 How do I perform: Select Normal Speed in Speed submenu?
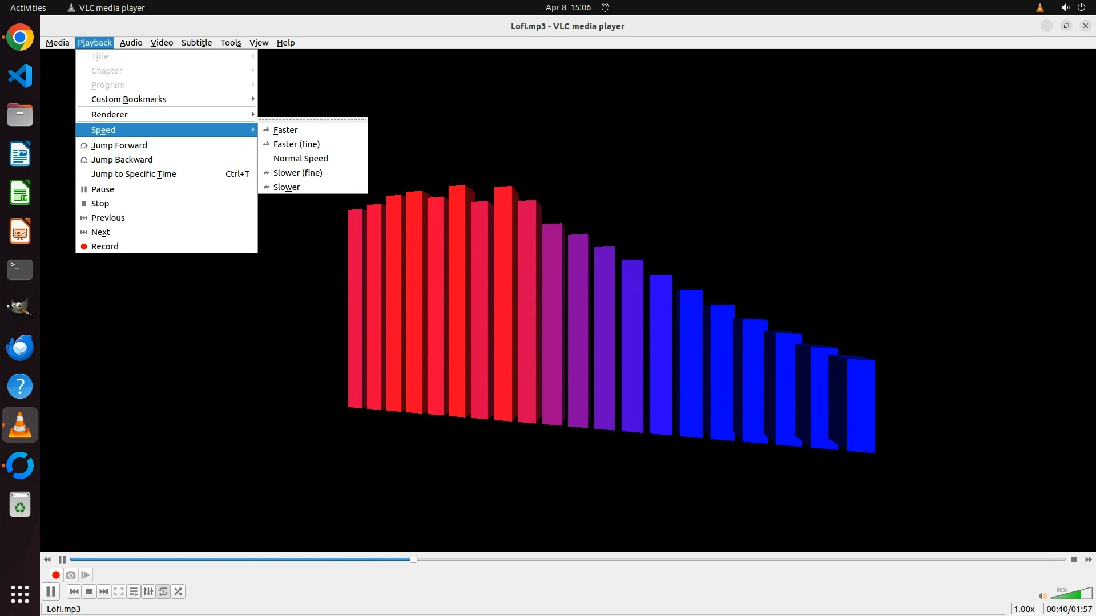(300, 159)
